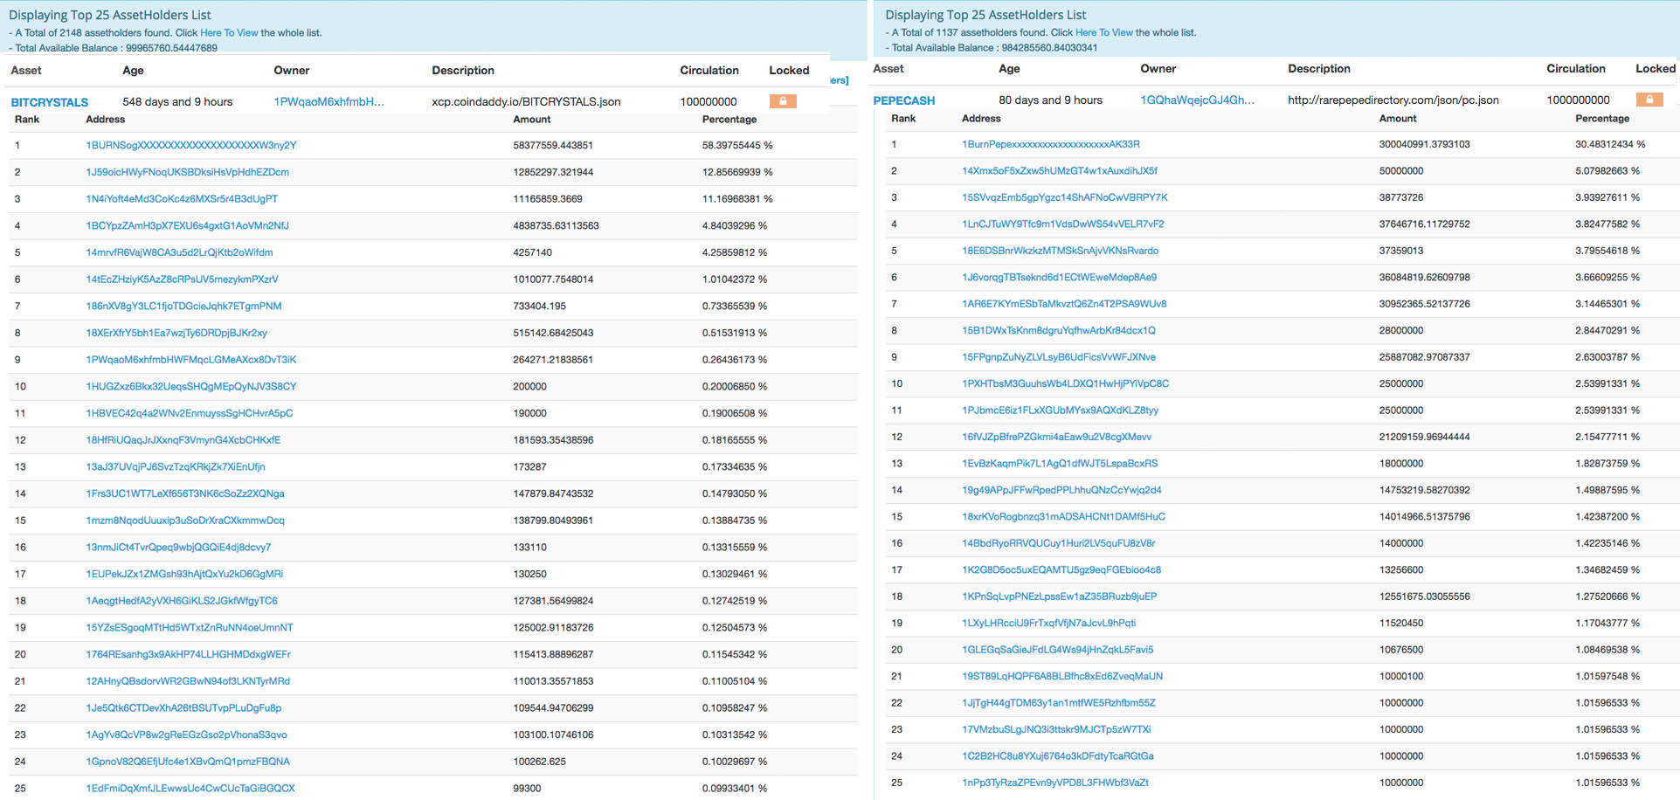Open address 1PXHTbsM3GuuhsWb4LDXQ1HwHjPYiVpC8C
The width and height of the screenshot is (1680, 800).
click(x=1066, y=383)
